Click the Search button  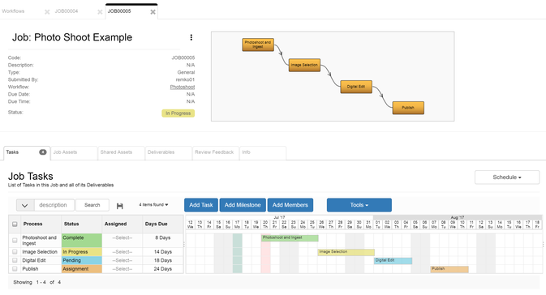[x=92, y=205]
